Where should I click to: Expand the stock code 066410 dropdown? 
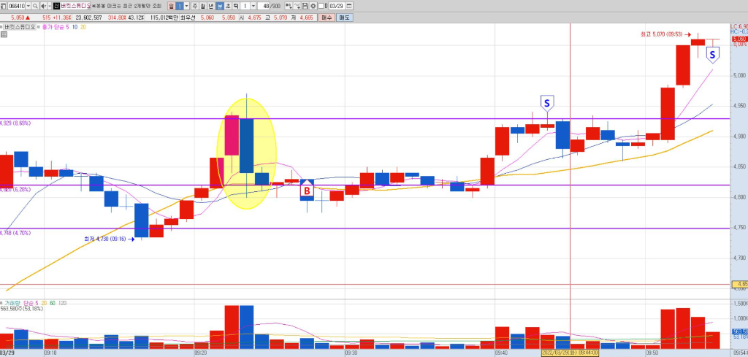(28, 6)
